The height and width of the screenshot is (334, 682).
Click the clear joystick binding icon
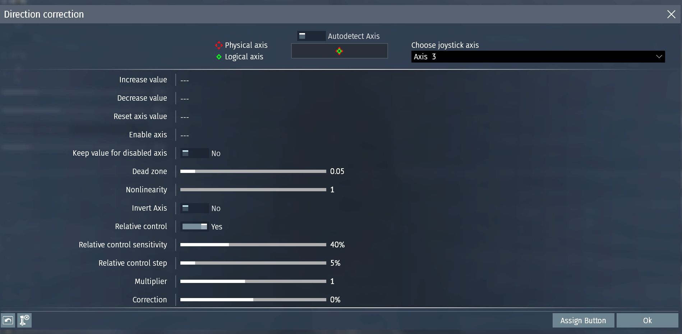click(24, 320)
